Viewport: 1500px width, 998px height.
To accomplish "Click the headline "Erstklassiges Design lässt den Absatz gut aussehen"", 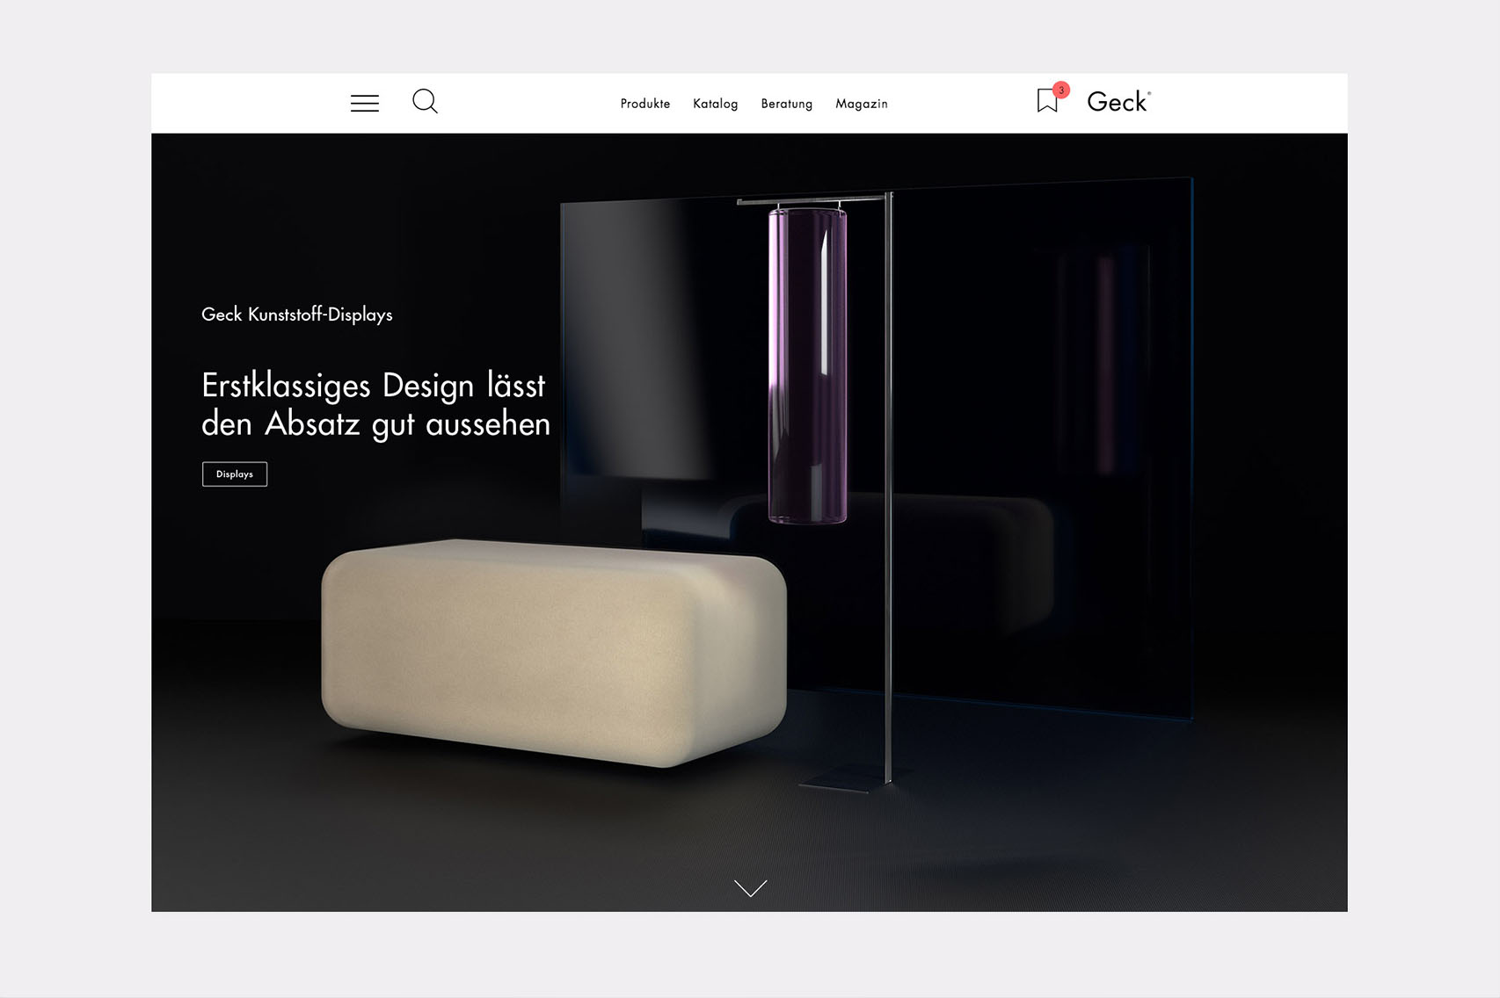I will coord(375,405).
